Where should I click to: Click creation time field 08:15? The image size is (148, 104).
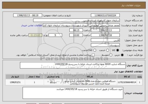(x=76, y=30)
